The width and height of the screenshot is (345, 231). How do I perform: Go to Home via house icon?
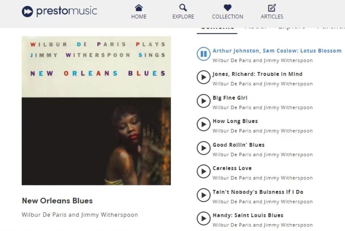point(138,8)
